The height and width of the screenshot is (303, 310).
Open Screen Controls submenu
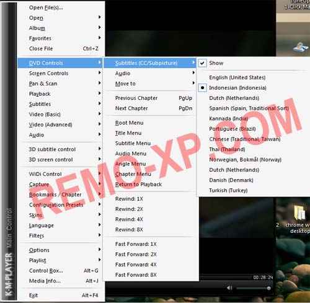pos(60,73)
